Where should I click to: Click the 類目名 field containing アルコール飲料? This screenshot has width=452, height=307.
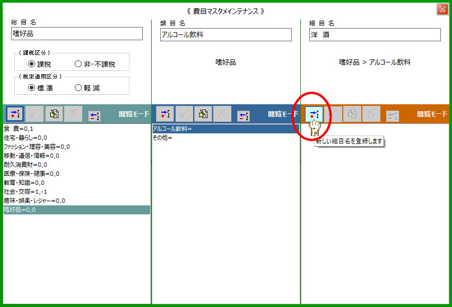click(226, 34)
